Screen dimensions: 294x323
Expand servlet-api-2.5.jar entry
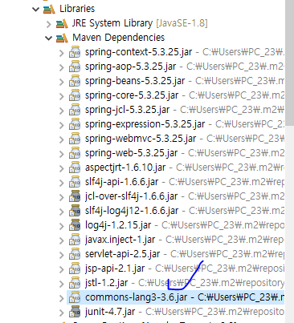point(62,255)
